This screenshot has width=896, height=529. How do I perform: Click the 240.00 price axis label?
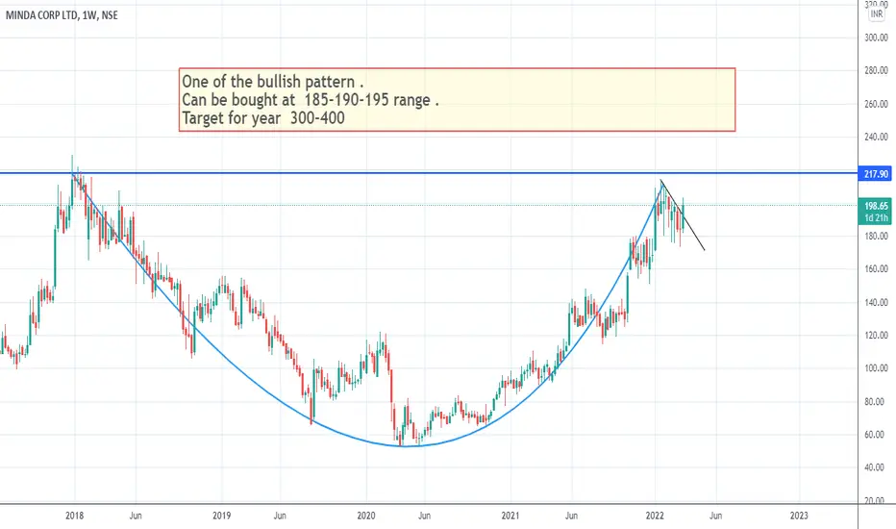[x=877, y=137]
